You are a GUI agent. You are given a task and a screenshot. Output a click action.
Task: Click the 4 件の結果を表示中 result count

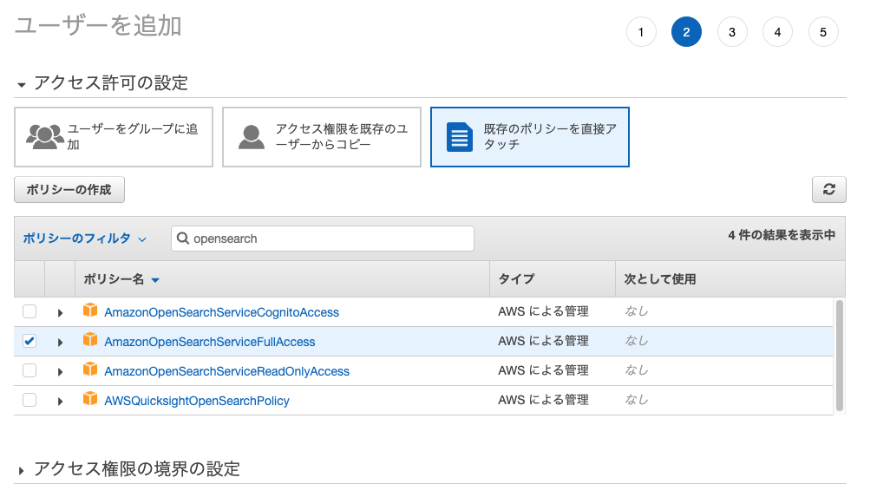point(782,235)
